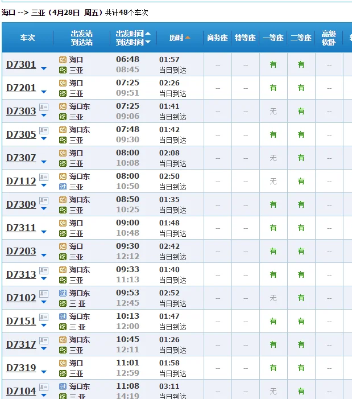Click ID card icon beside D7112

(x=44, y=177)
